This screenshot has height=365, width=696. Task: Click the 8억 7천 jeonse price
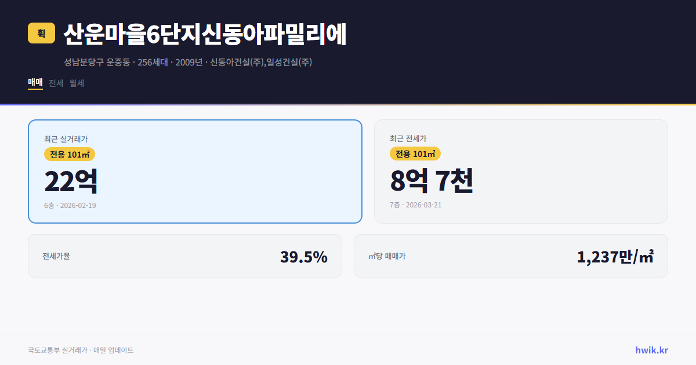(x=432, y=183)
